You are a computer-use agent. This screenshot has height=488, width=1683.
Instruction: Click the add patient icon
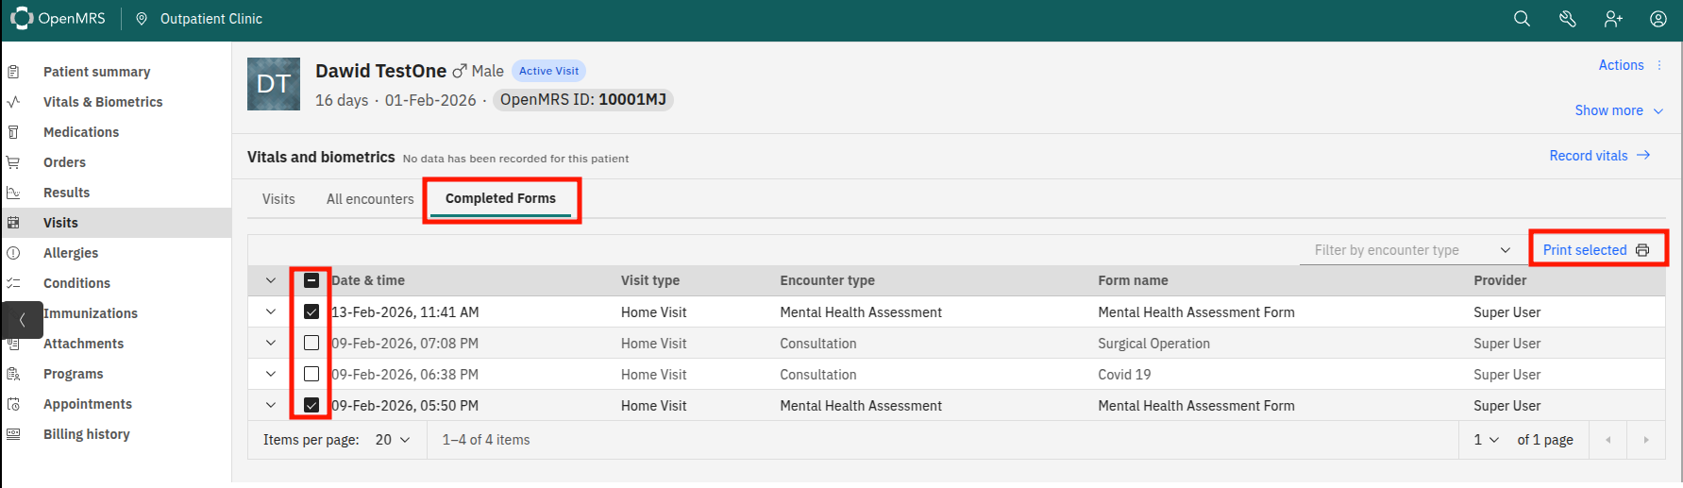pyautogui.click(x=1613, y=19)
